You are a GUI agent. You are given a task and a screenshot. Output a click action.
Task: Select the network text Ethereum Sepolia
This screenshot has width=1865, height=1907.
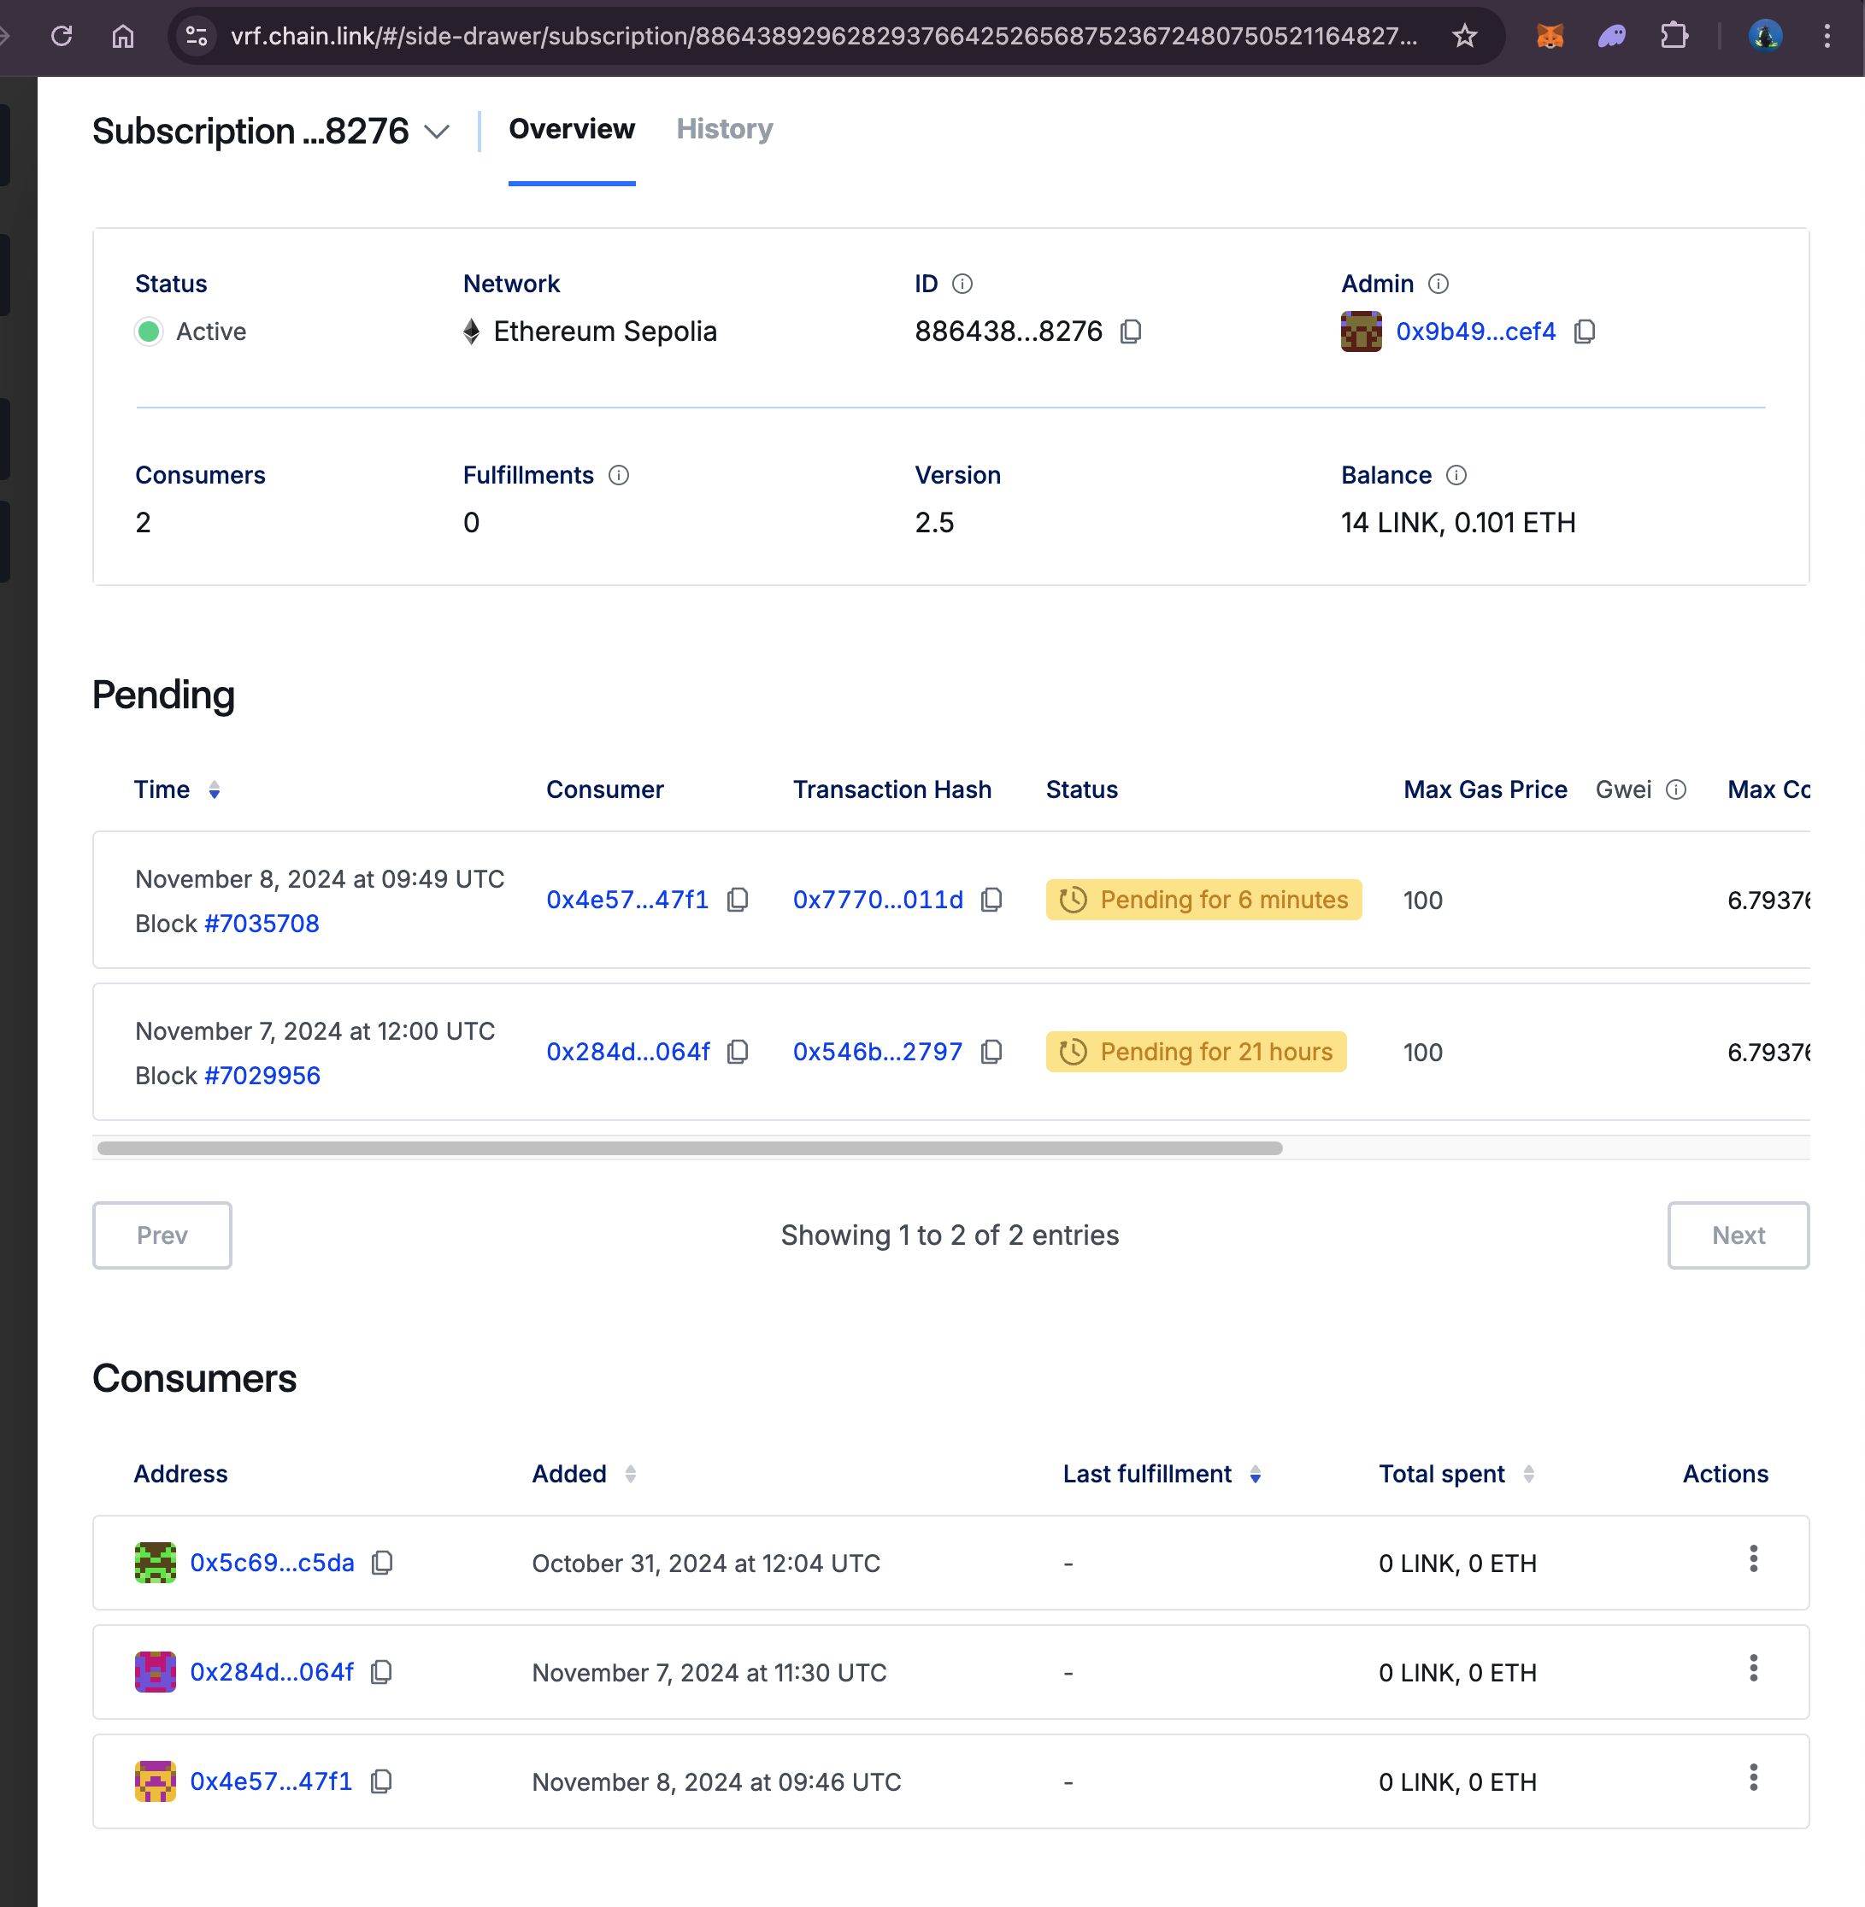(605, 332)
